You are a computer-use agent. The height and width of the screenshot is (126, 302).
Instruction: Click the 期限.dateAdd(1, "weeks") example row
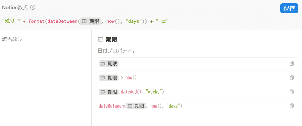click(x=198, y=92)
